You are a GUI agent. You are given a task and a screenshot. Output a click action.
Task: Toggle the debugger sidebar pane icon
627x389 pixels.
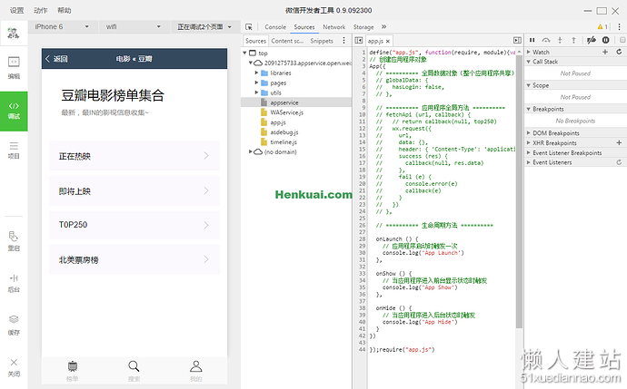click(x=517, y=40)
